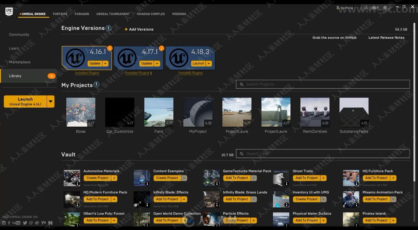Open the friends icon showing 0

[x=375, y=8]
